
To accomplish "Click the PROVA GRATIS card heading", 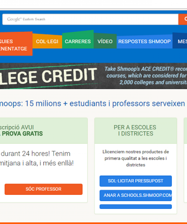I will coord(21,131).
